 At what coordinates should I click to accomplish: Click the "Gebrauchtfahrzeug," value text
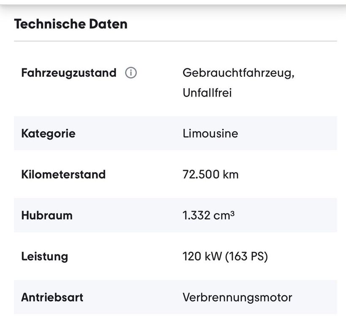point(238,73)
